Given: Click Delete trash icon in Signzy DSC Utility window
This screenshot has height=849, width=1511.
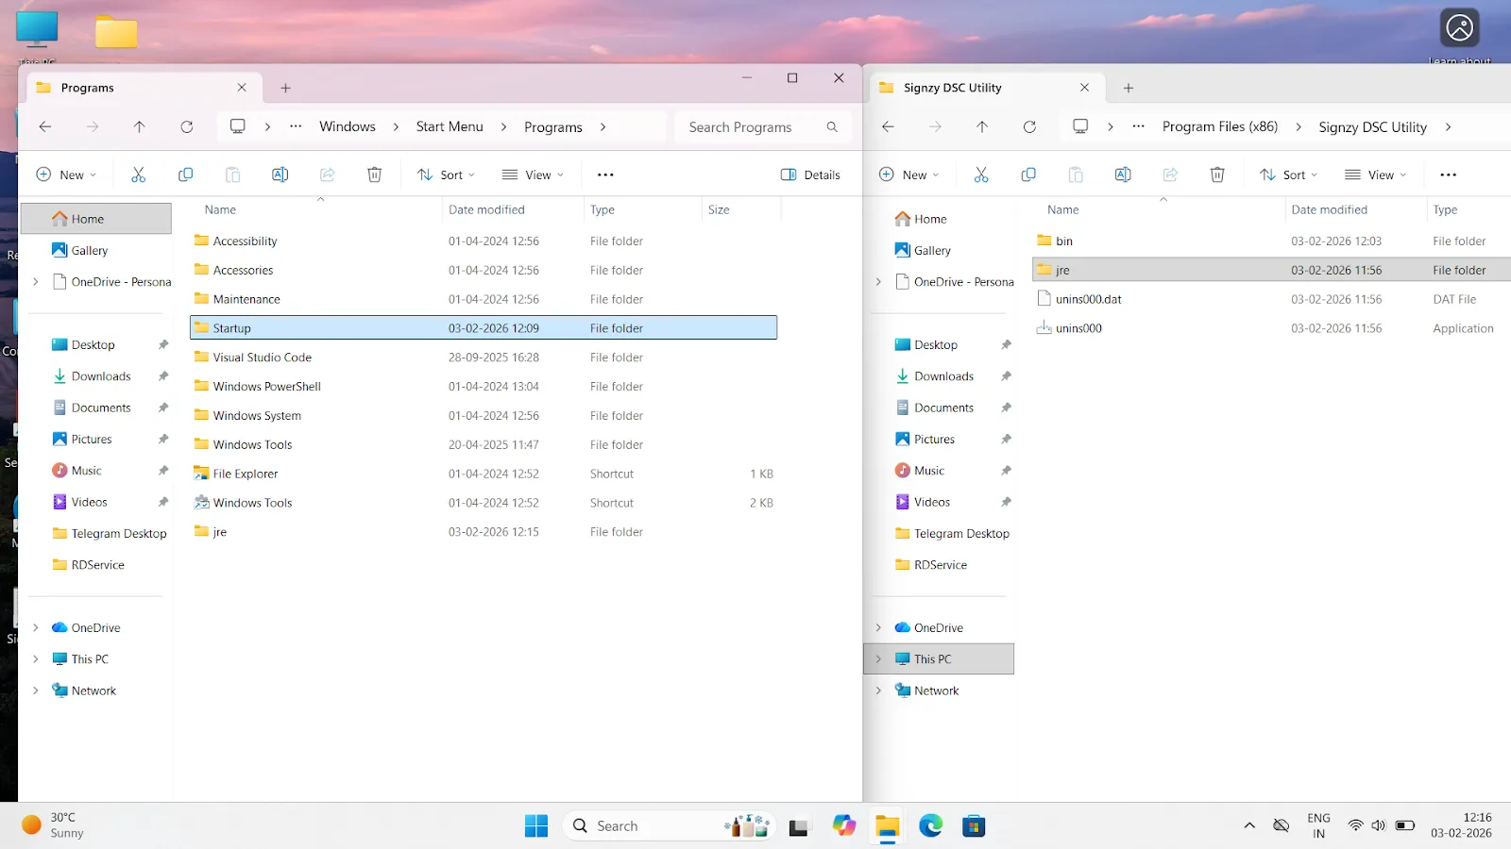Looking at the screenshot, I should point(1217,175).
